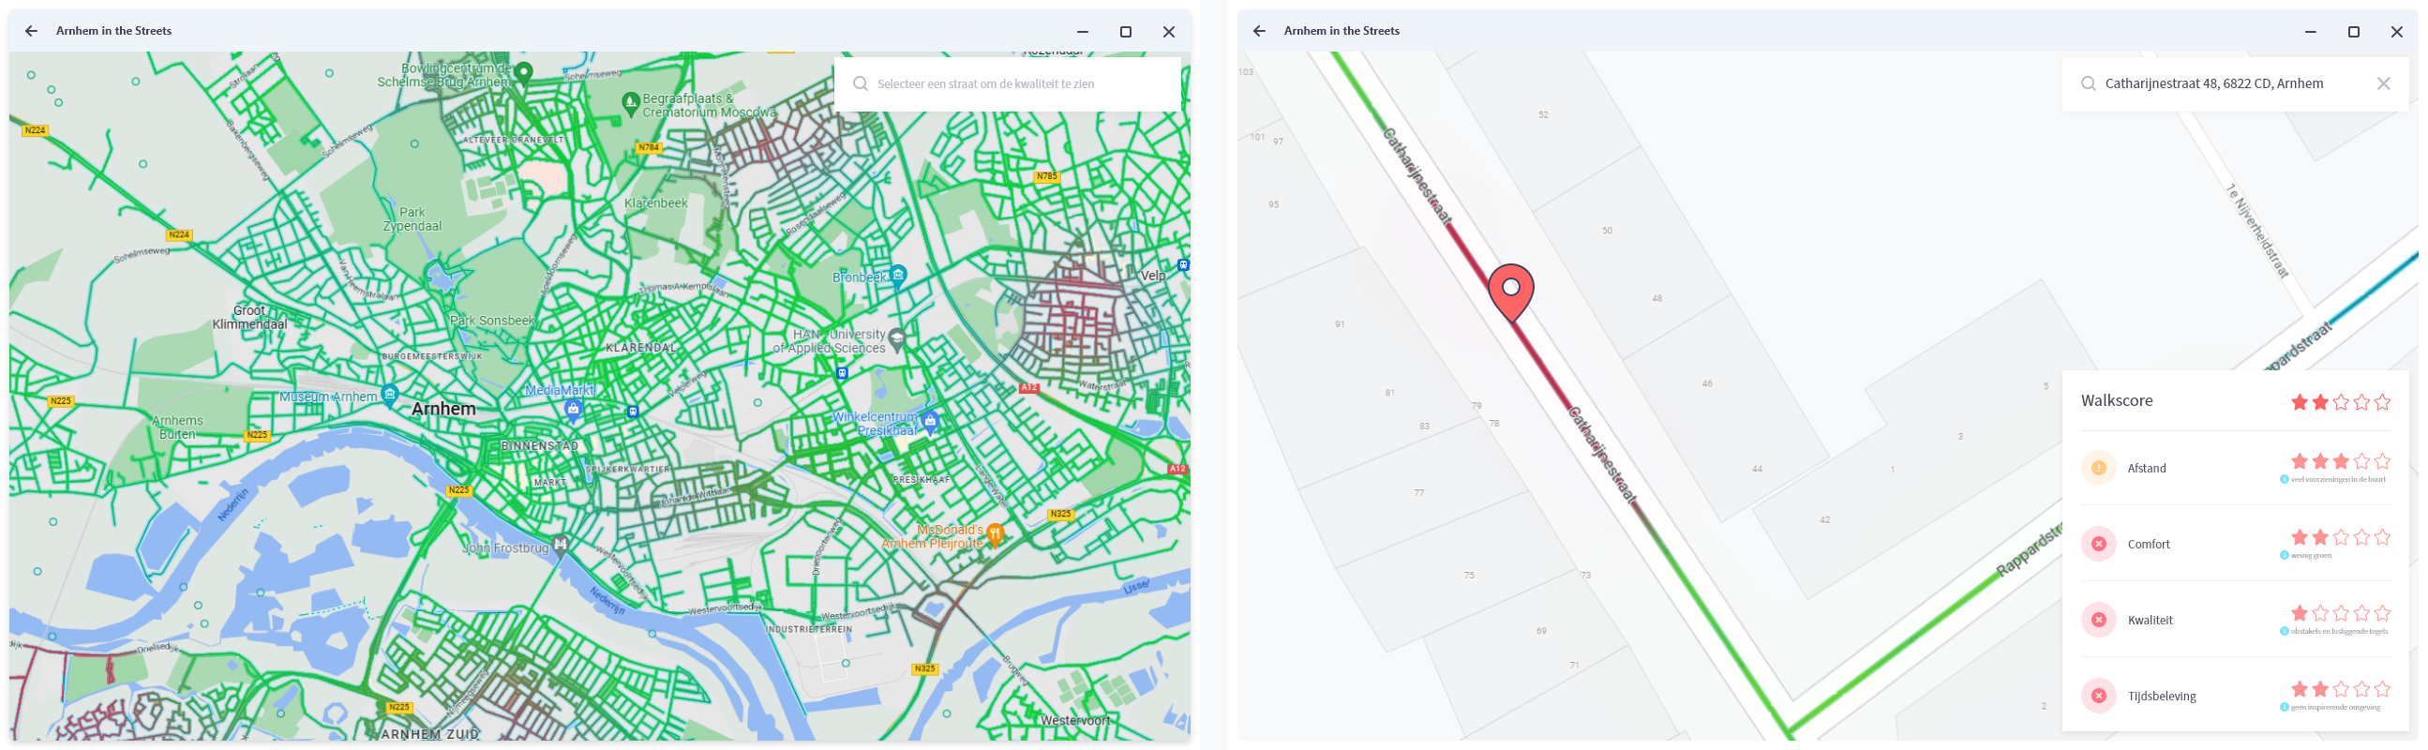Click the red cross icon next to Tijdsbeleving

(2098, 697)
